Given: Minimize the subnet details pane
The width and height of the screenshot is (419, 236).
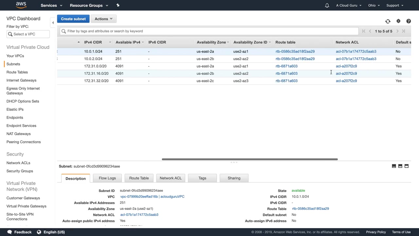Looking at the screenshot, I should point(394,166).
